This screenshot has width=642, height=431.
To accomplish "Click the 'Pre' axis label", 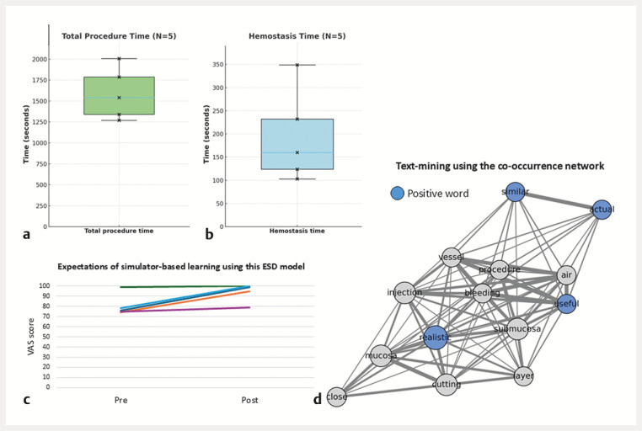I will (x=120, y=401).
